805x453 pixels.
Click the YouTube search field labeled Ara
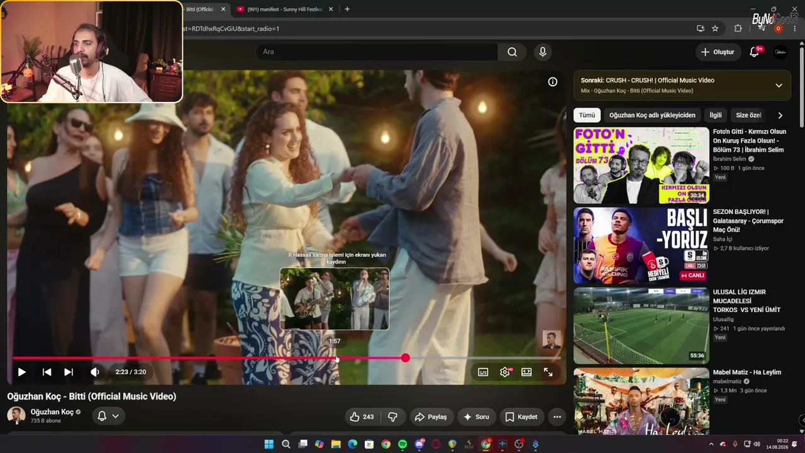pos(377,52)
